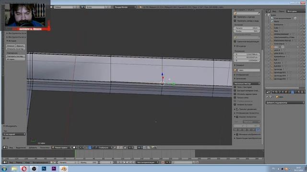Viewport: 307px width, 172px height.
Task: Open the 'Все сцены' outliner display dropdown
Action: pyautogui.click(x=295, y=11)
